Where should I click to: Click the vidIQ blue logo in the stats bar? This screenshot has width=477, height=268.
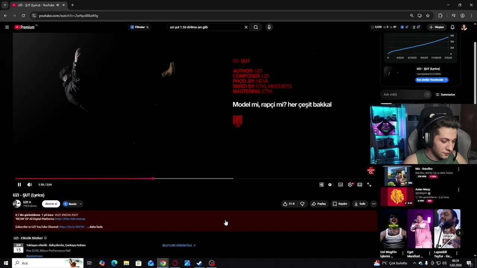[402, 27]
